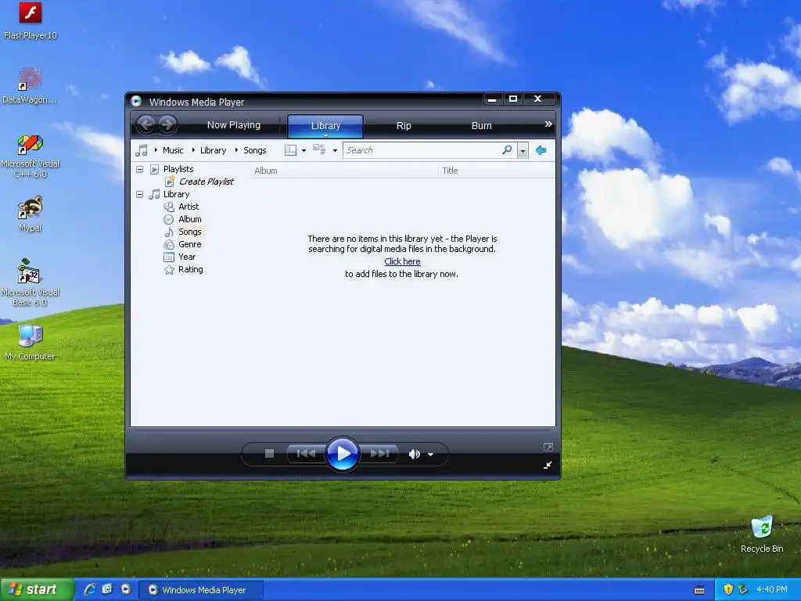This screenshot has height=601, width=801.
Task: Click the on-screen keyboard tray icon
Action: click(x=699, y=590)
